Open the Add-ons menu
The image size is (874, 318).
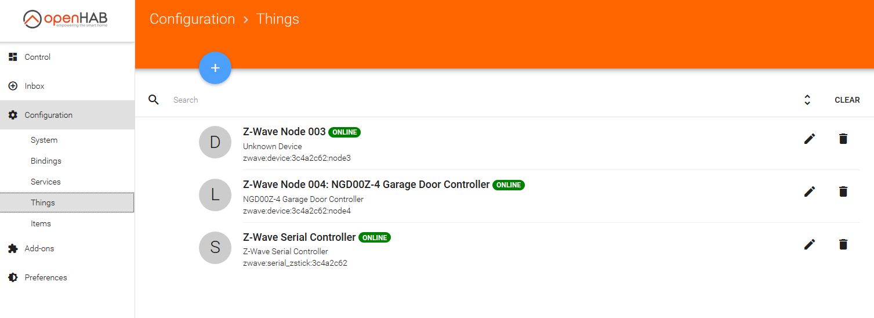coord(39,248)
